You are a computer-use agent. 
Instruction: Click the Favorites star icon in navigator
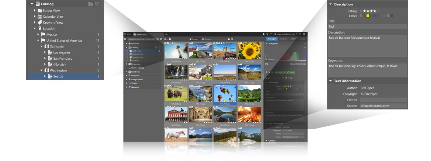click(129, 44)
